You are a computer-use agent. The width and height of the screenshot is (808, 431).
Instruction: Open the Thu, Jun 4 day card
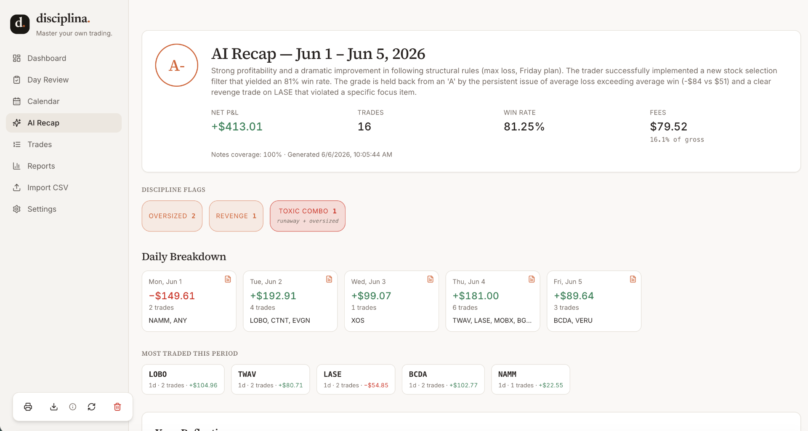[x=493, y=301]
